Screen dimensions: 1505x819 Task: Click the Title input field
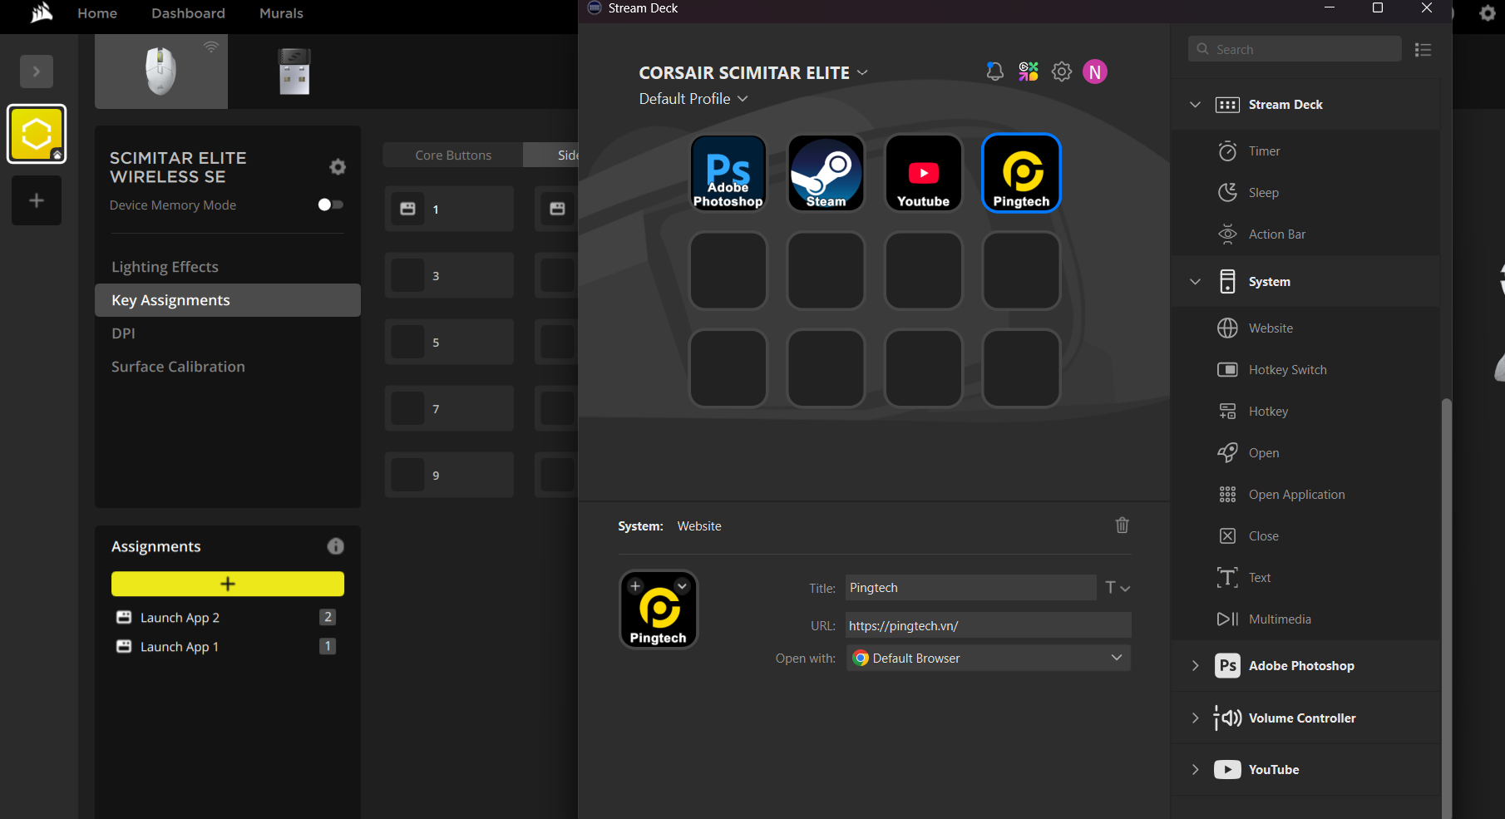[x=970, y=588]
